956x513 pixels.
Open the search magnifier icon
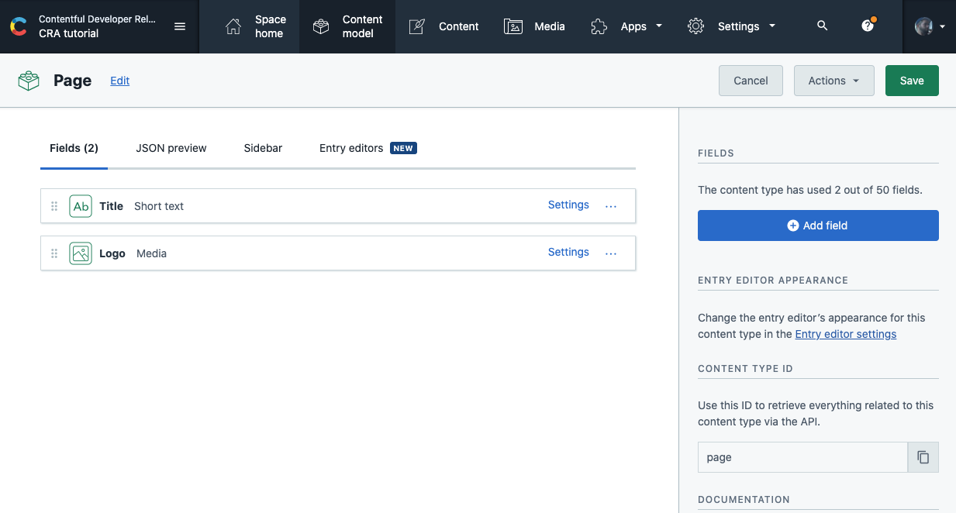click(822, 26)
